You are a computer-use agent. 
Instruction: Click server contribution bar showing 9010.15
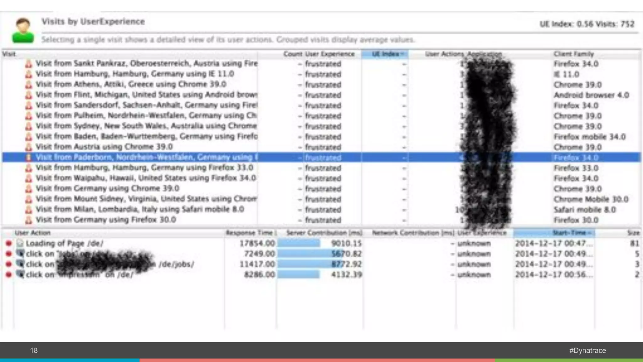(x=298, y=243)
